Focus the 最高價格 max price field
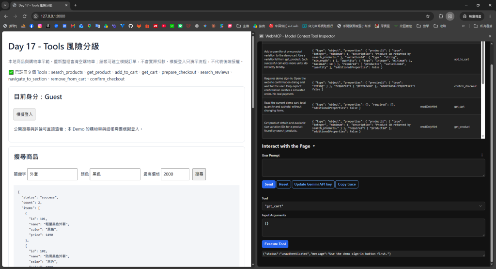496x269 pixels. pos(175,174)
